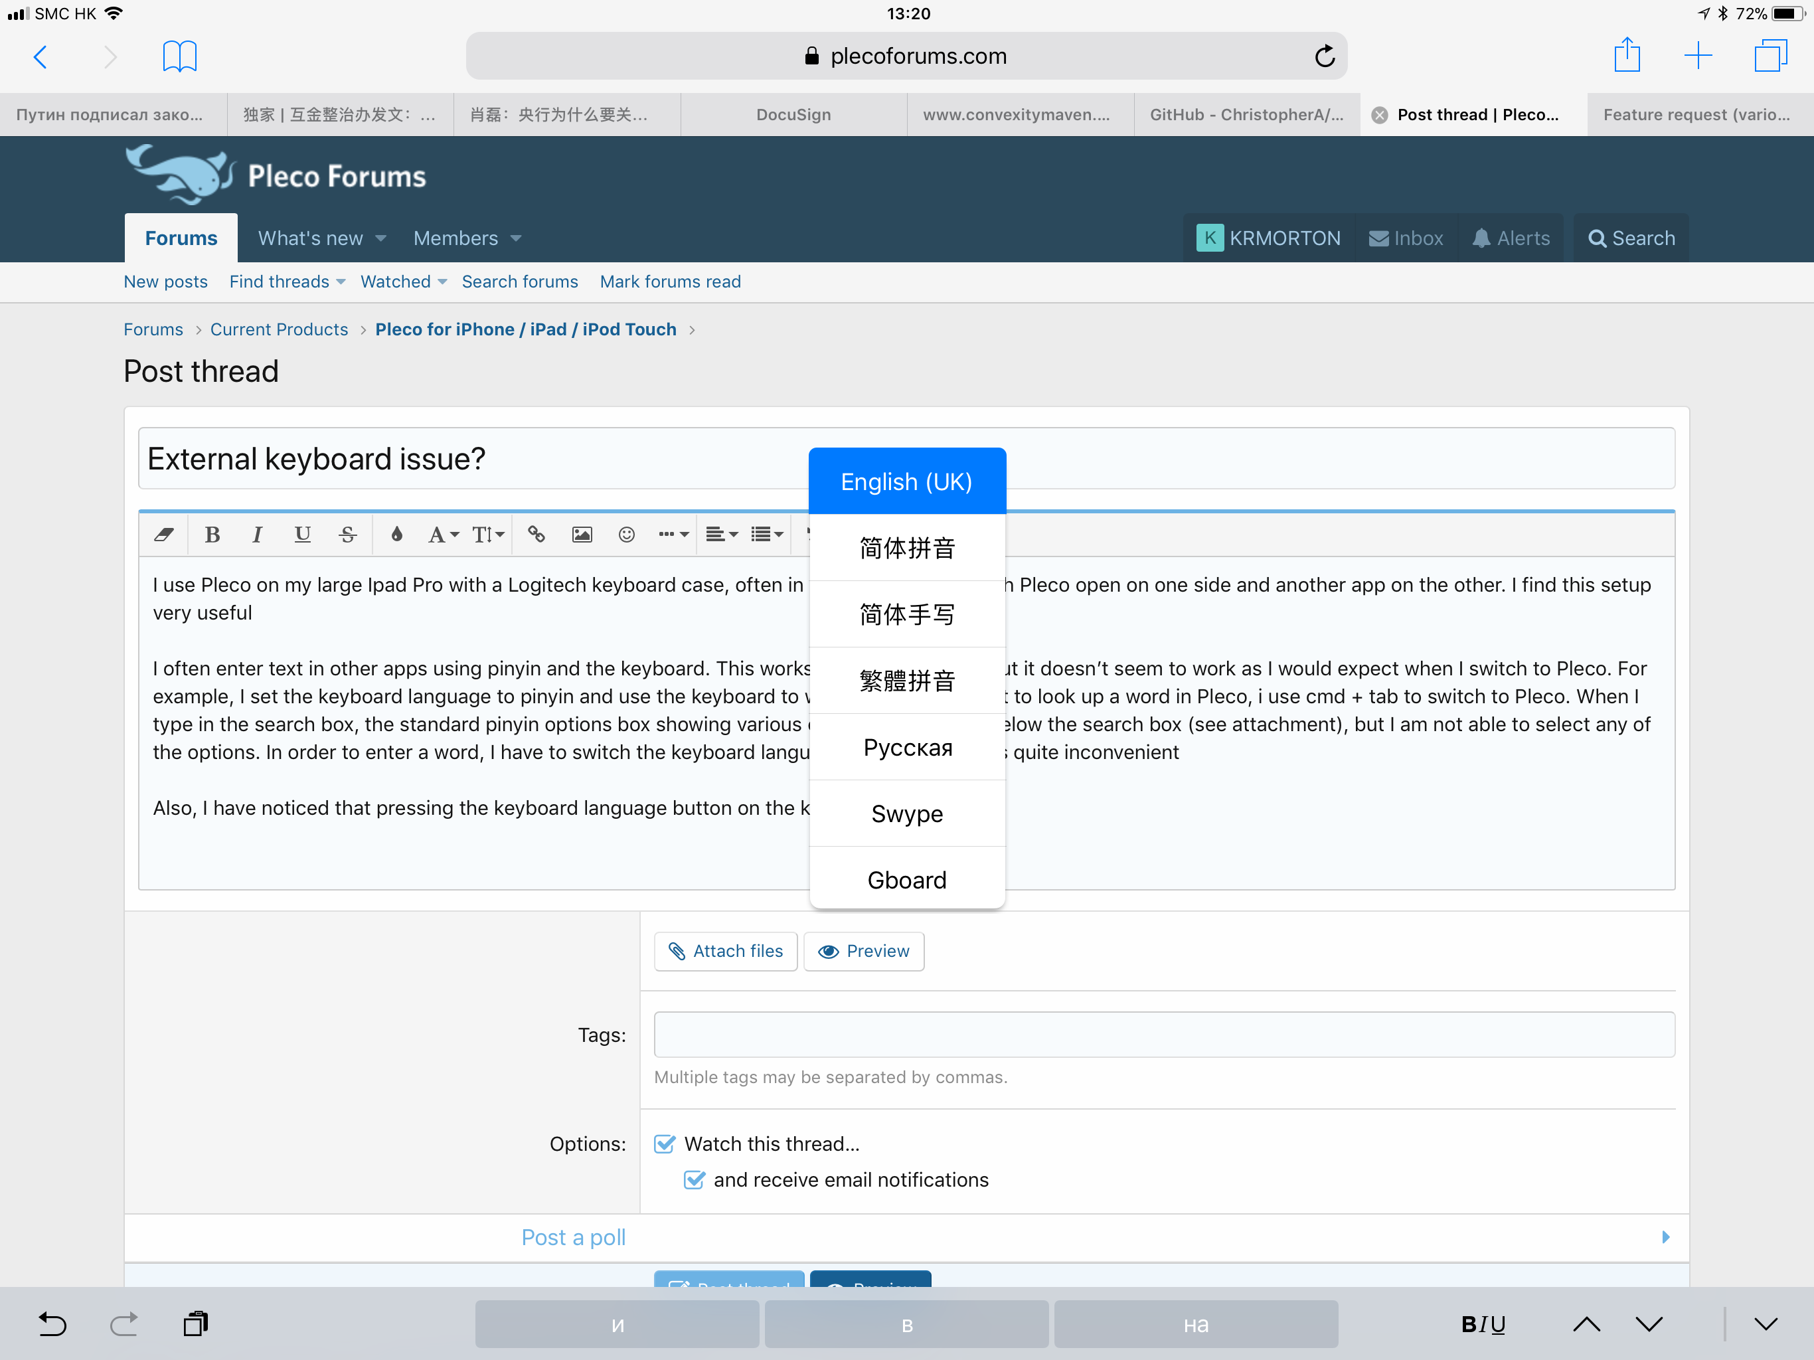Select 简体拼音 keyboard
Image resolution: width=1814 pixels, height=1360 pixels.
click(907, 548)
